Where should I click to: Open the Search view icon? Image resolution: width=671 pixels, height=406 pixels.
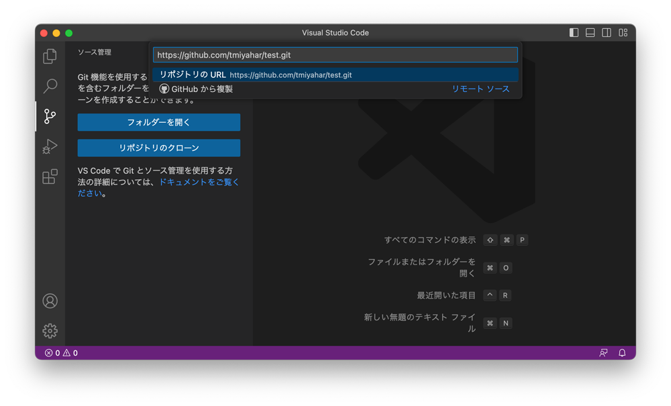click(50, 87)
